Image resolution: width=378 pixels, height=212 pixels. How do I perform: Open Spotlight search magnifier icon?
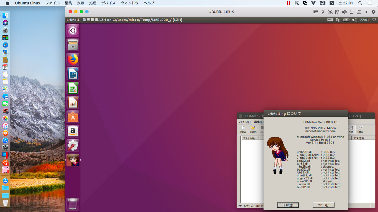pos(360,3)
